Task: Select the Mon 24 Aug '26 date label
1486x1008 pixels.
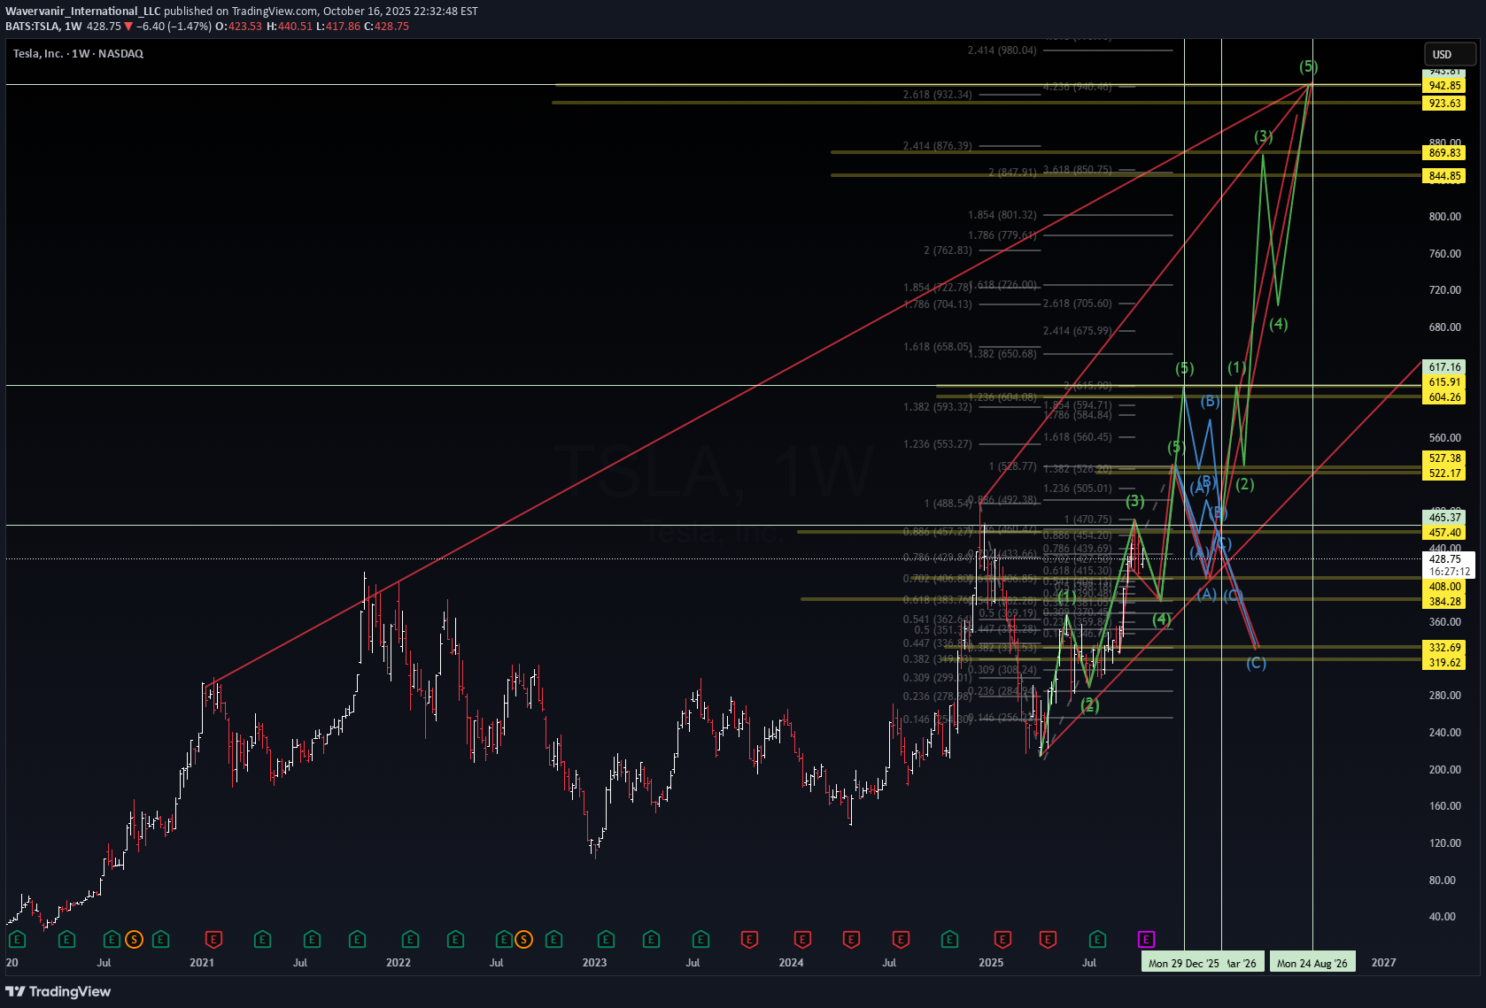Action: click(x=1312, y=963)
